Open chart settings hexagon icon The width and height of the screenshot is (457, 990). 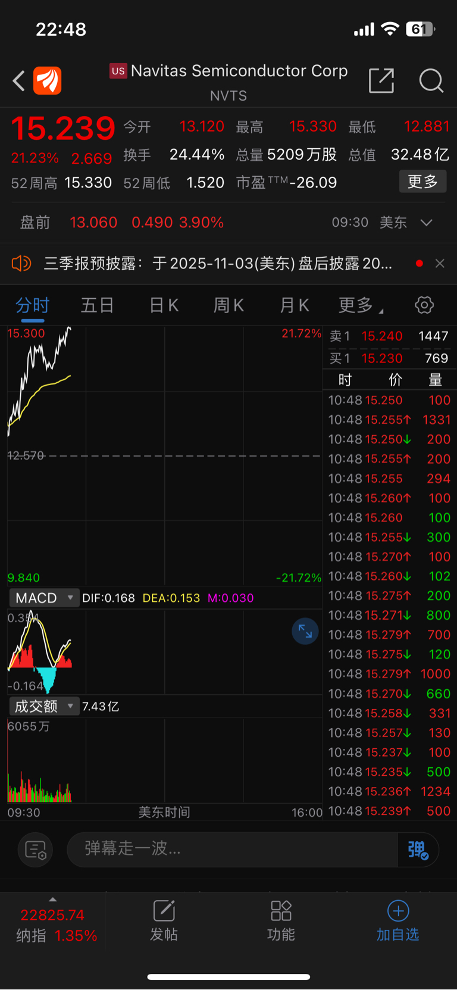point(424,305)
